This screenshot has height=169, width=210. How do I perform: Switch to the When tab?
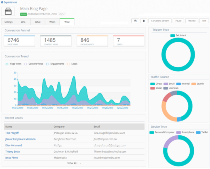click(52, 22)
